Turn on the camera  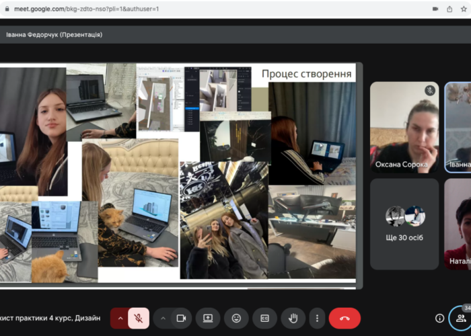tap(181, 318)
